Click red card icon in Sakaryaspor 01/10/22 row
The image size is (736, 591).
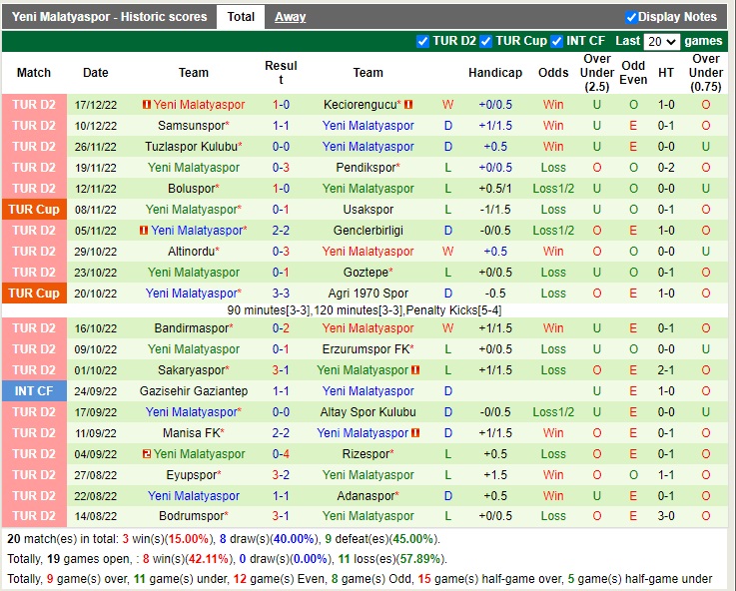[415, 370]
